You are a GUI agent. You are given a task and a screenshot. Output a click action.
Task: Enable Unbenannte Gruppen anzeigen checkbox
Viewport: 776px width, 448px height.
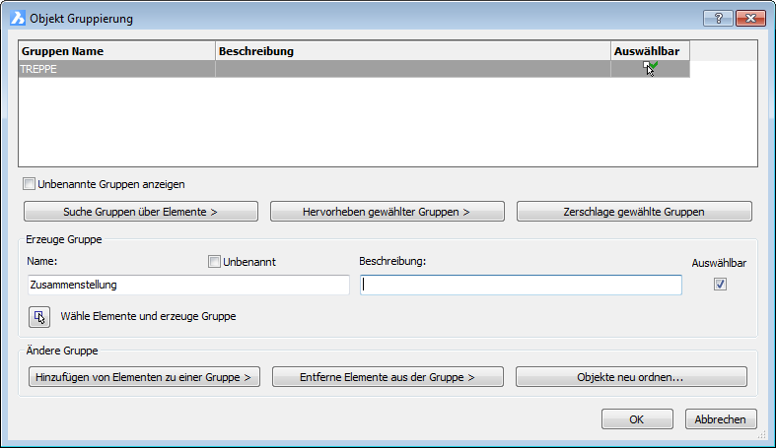coord(30,183)
